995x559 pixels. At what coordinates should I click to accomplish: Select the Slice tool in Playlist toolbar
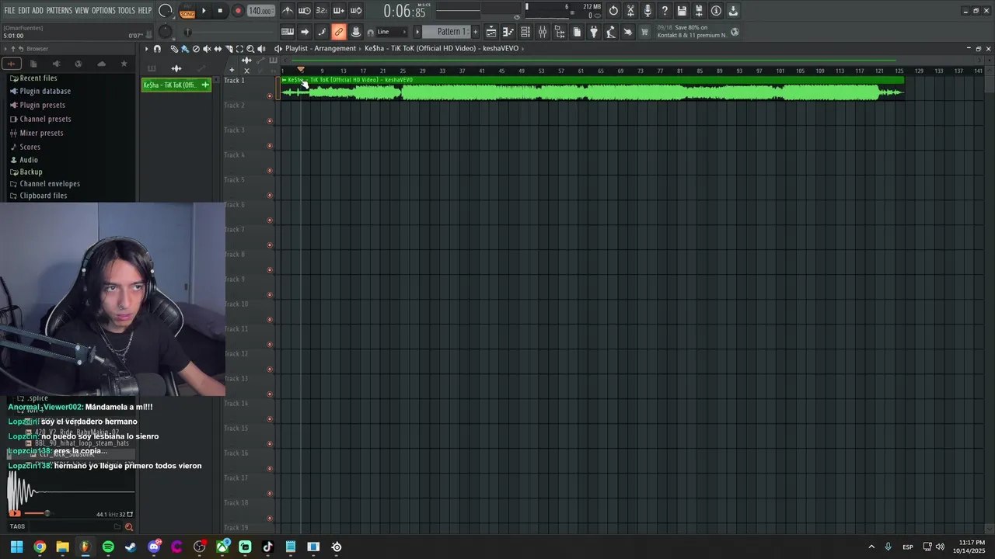(229, 49)
